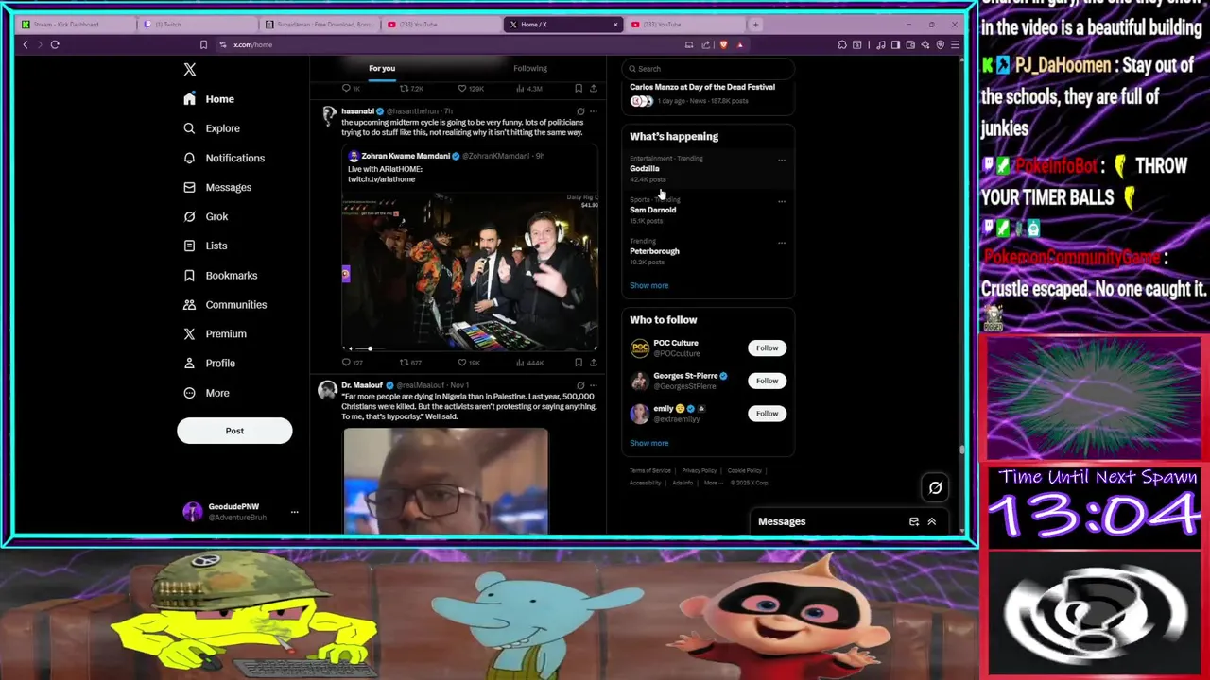Open Explore in the sidebar
The height and width of the screenshot is (680, 1210).
click(x=212, y=128)
